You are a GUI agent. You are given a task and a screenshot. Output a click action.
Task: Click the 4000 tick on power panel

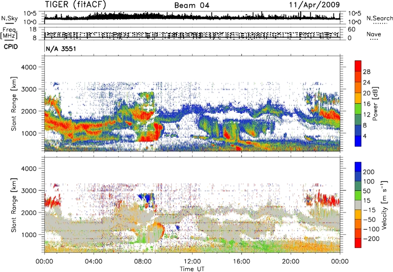[x=28, y=67]
